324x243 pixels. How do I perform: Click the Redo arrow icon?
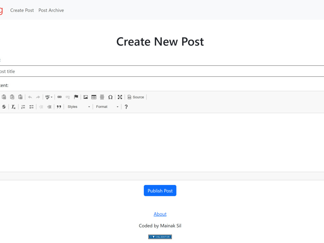click(38, 97)
